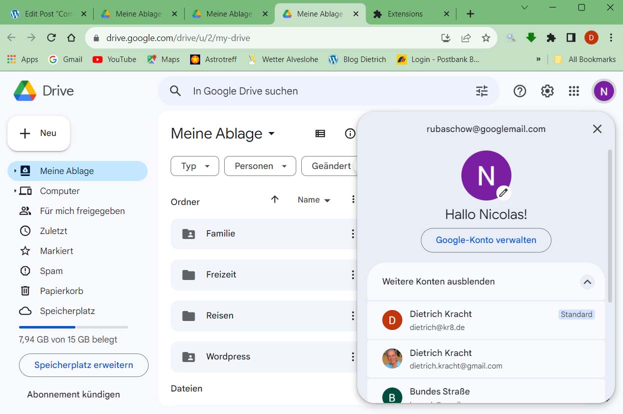The image size is (623, 414).
Task: Open the Personen filter dropdown
Action: point(260,166)
